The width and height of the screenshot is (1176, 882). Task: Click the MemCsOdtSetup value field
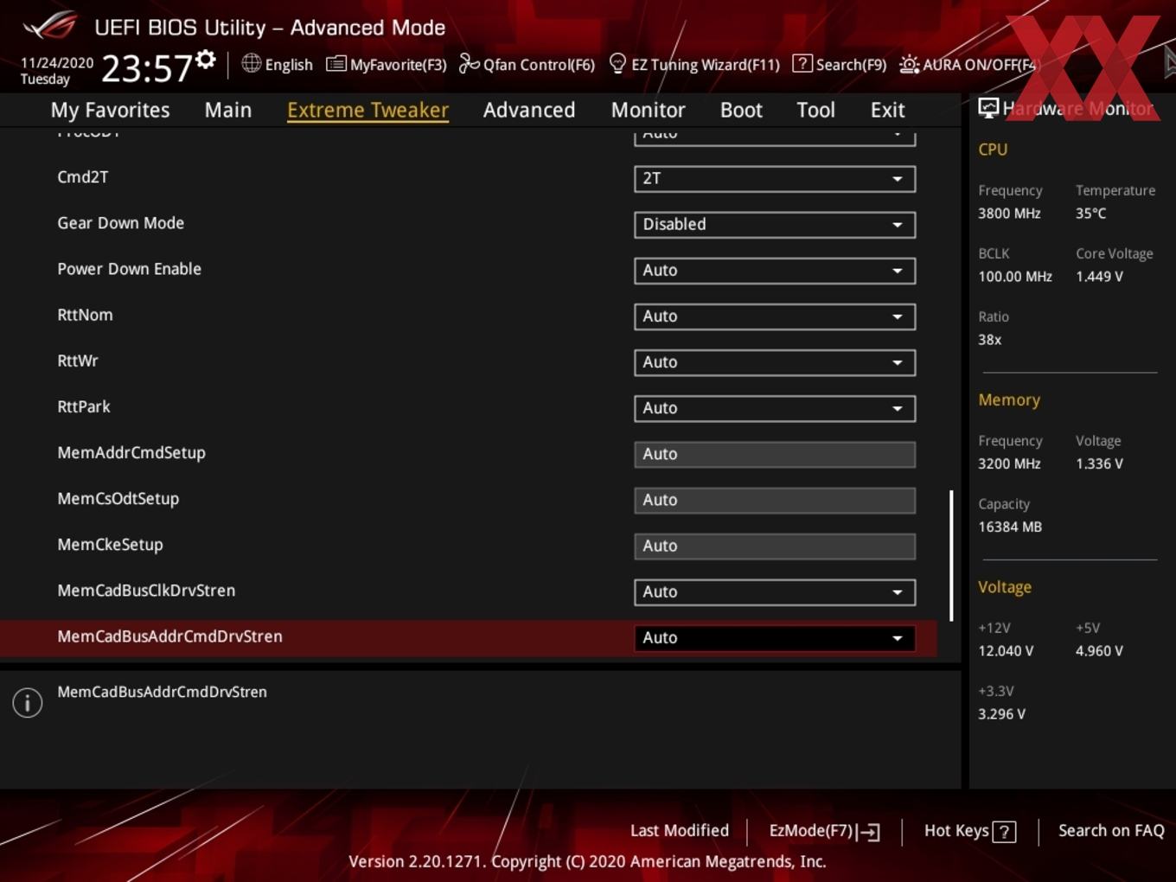775,500
